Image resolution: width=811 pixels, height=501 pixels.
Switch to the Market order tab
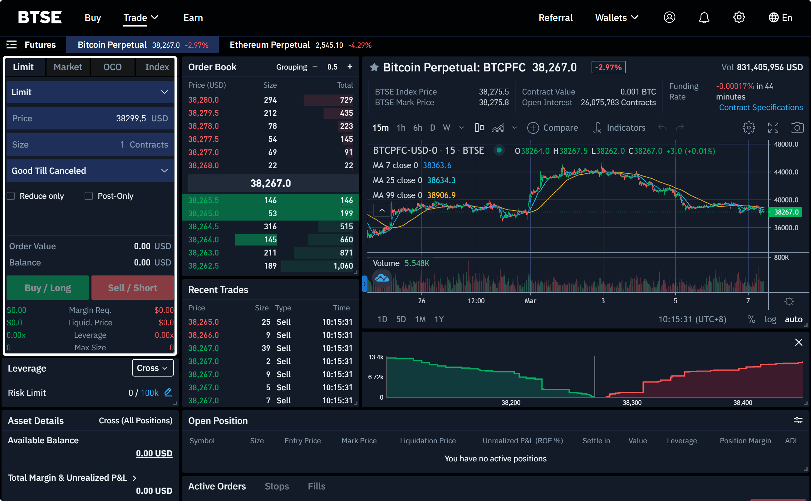tap(68, 67)
